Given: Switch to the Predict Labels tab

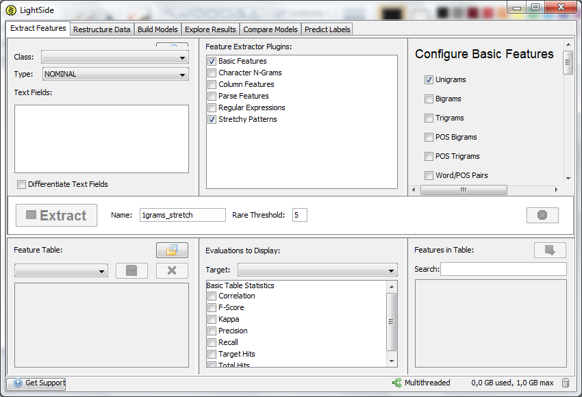Looking at the screenshot, I should 327,29.
